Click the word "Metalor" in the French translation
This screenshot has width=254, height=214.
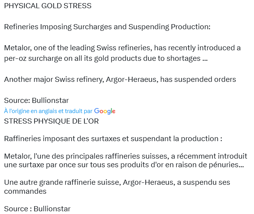coord(17,156)
